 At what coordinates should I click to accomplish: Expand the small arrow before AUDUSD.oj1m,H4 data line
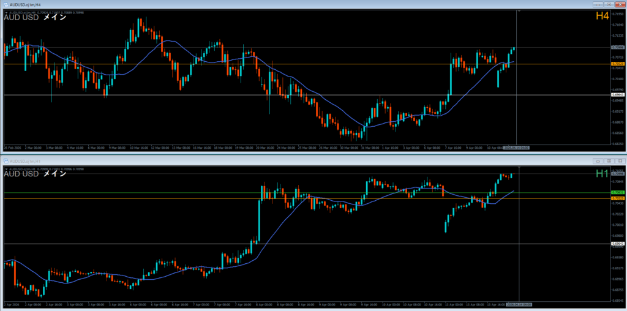(x=6, y=12)
